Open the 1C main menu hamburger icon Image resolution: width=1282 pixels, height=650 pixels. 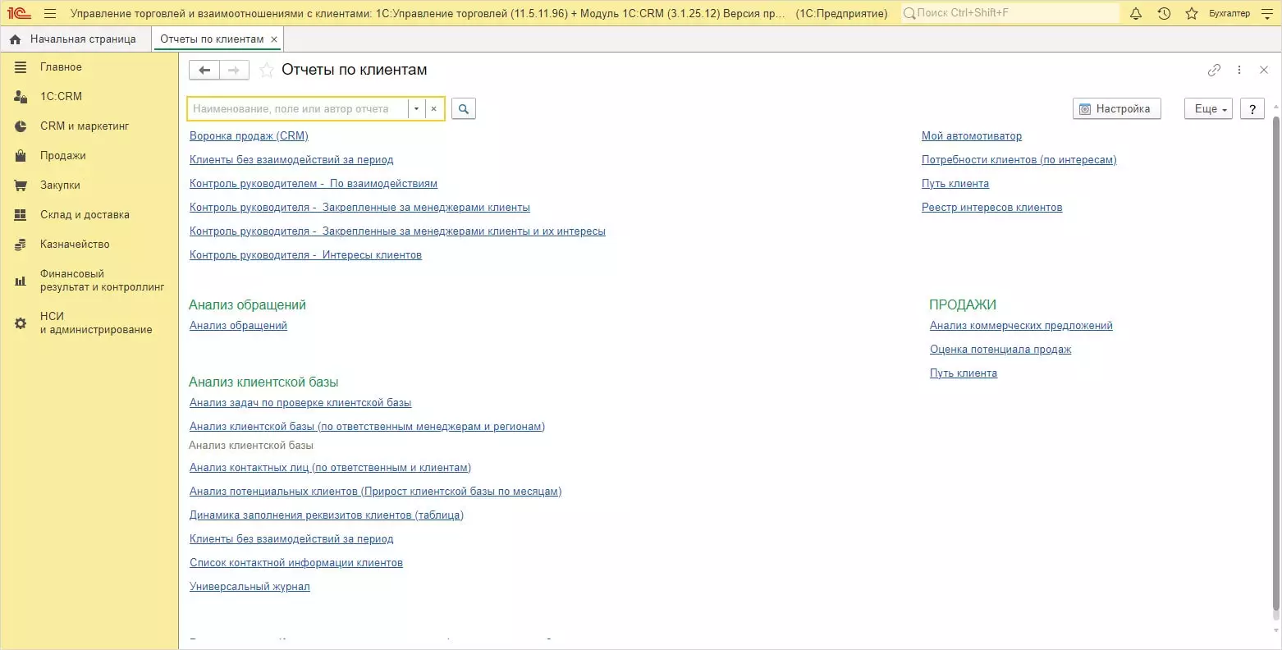point(50,13)
